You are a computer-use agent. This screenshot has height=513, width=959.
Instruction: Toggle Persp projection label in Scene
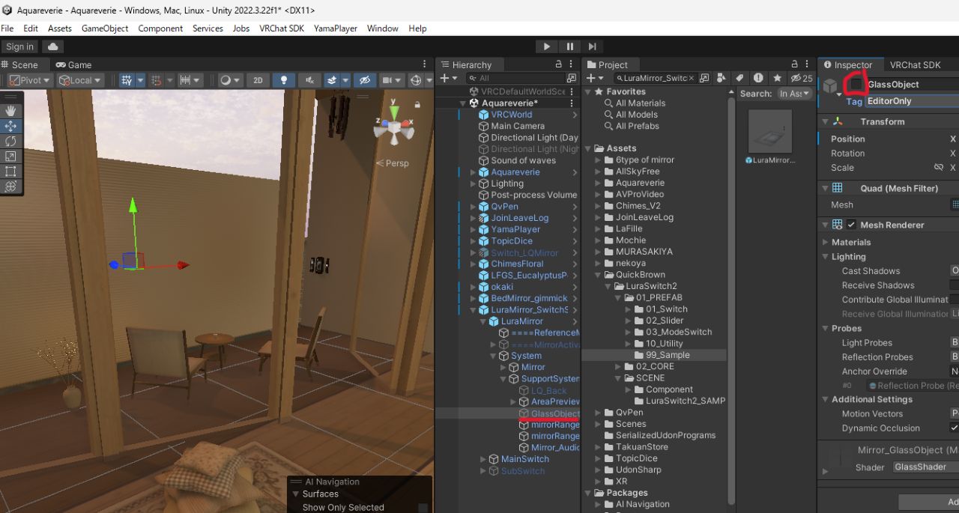tap(393, 163)
